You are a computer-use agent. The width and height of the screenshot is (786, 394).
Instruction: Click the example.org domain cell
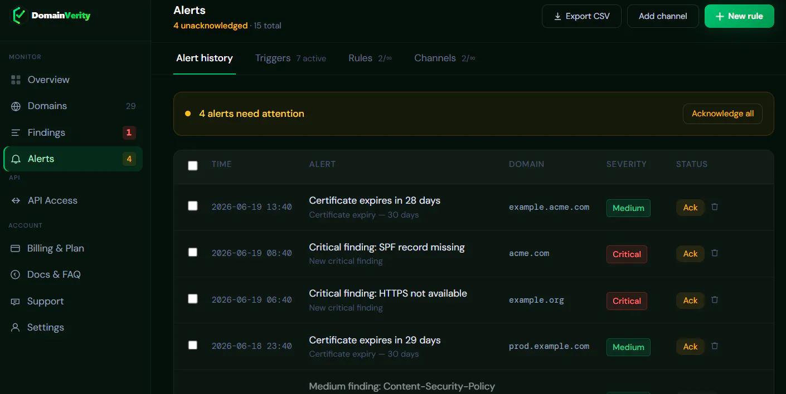pyautogui.click(x=536, y=300)
